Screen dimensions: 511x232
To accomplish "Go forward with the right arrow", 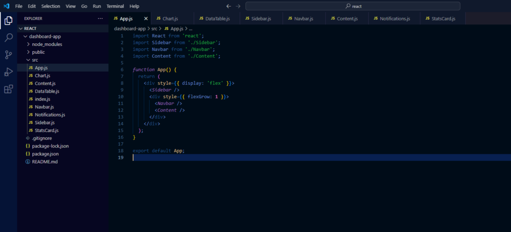I will (238, 6).
